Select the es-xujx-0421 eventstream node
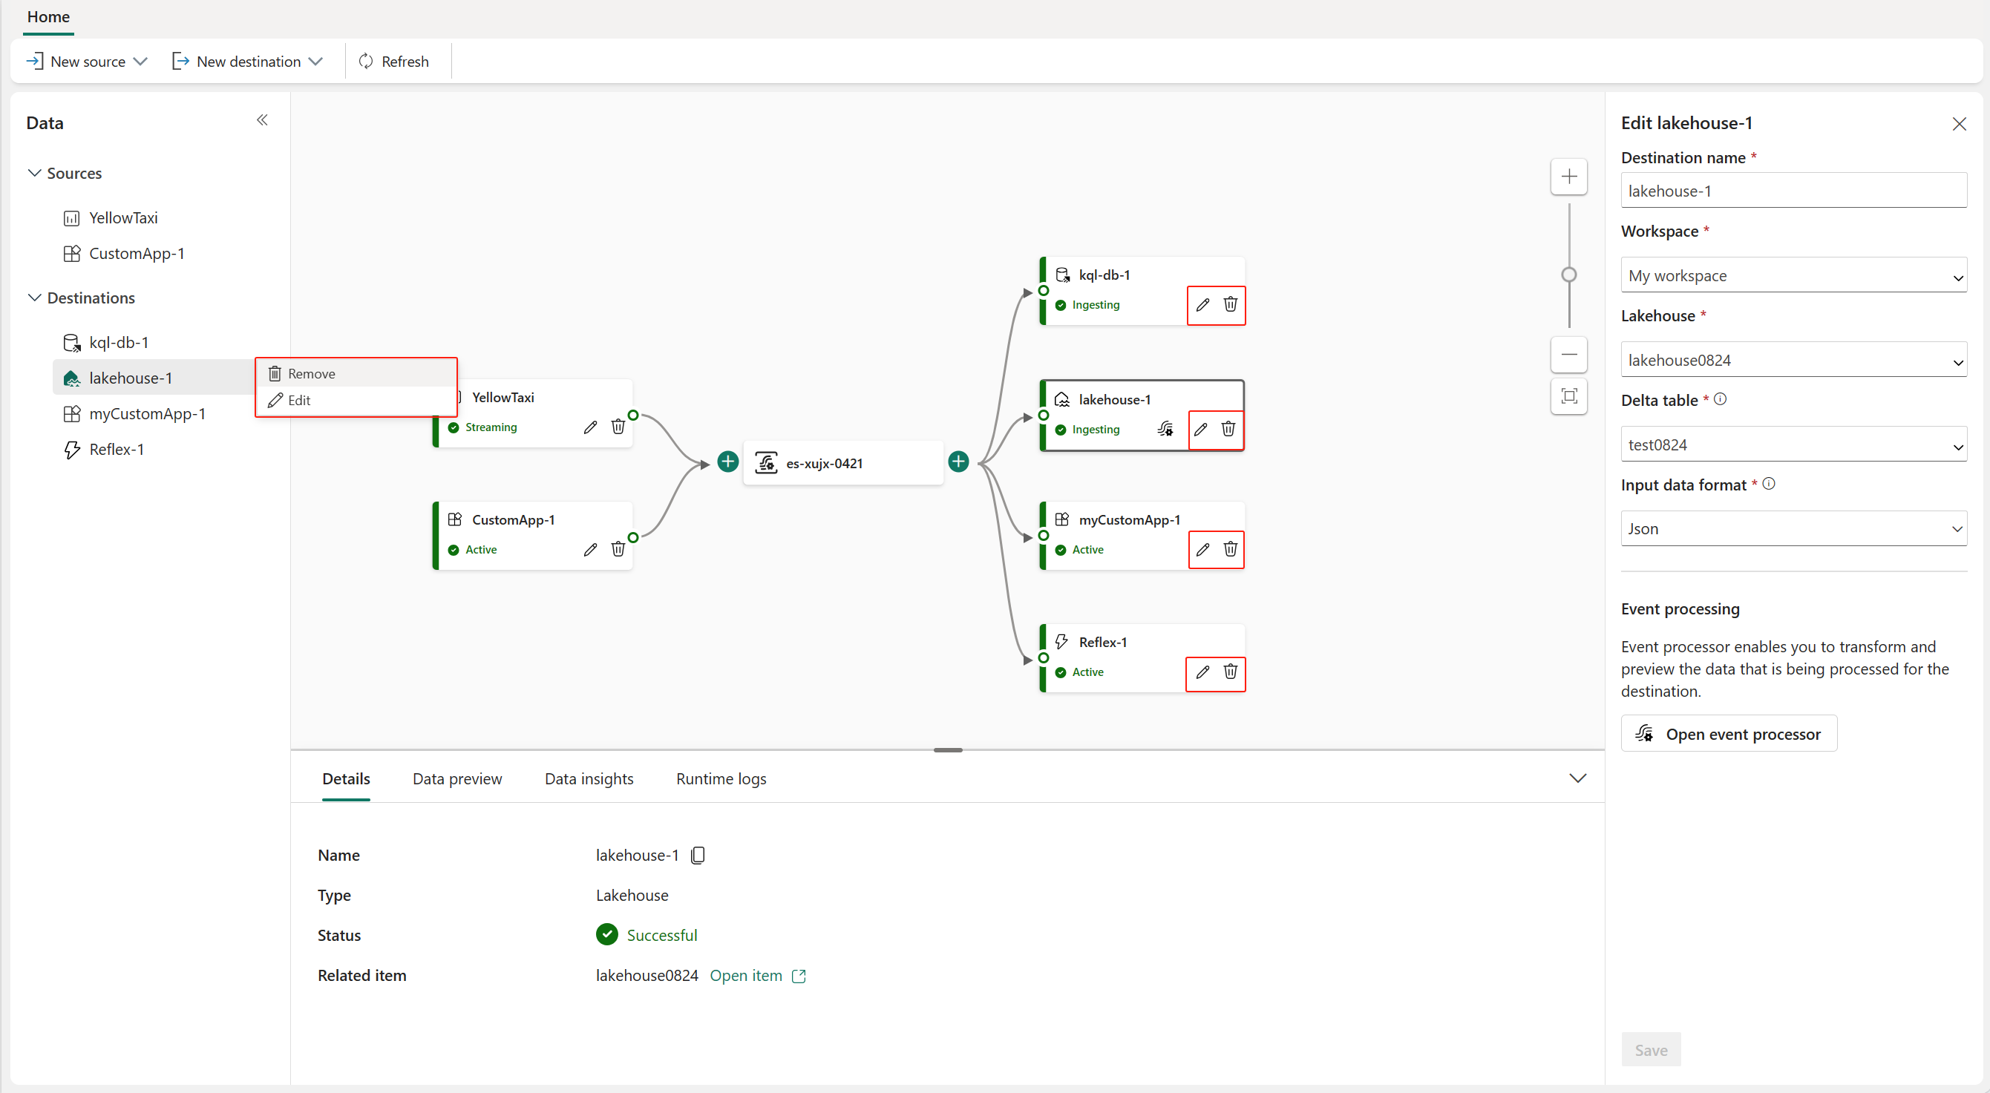 click(x=842, y=463)
